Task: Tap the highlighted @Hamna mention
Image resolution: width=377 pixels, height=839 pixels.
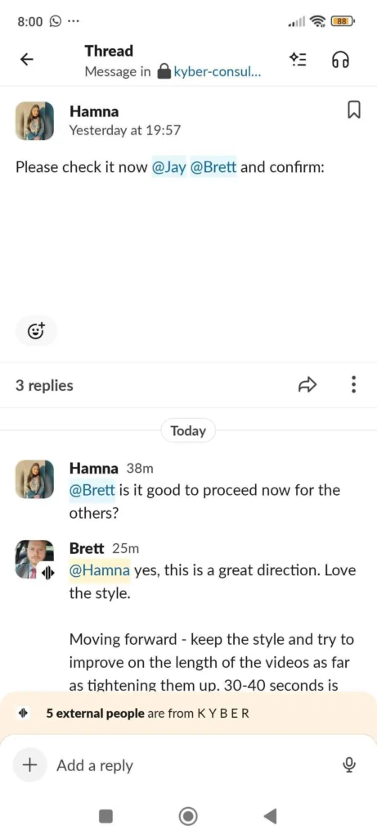Action: [100, 570]
